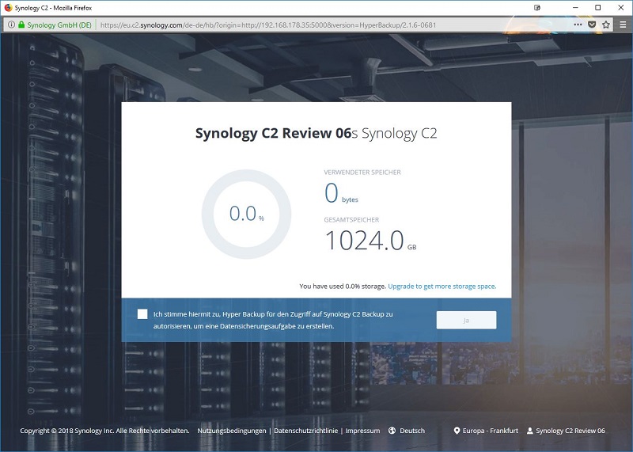
Task: Click the VERWENDETER SPEICHER label
Action: [x=362, y=172]
